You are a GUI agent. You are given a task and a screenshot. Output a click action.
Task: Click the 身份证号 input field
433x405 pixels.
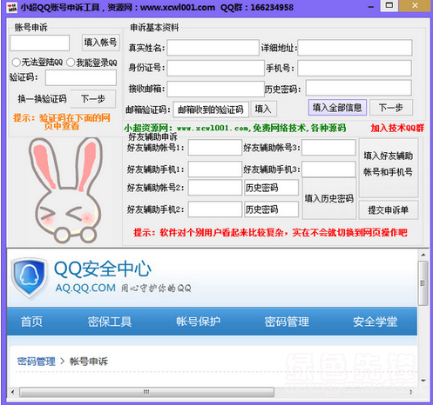215,68
